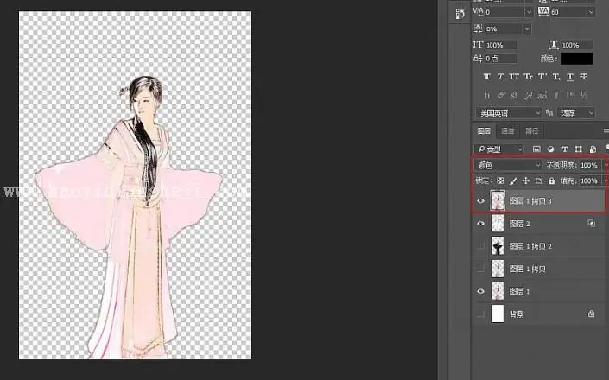Open tracking (VA 60) dropdown arrow
Viewport: 609px width, 380px height.
click(x=591, y=12)
